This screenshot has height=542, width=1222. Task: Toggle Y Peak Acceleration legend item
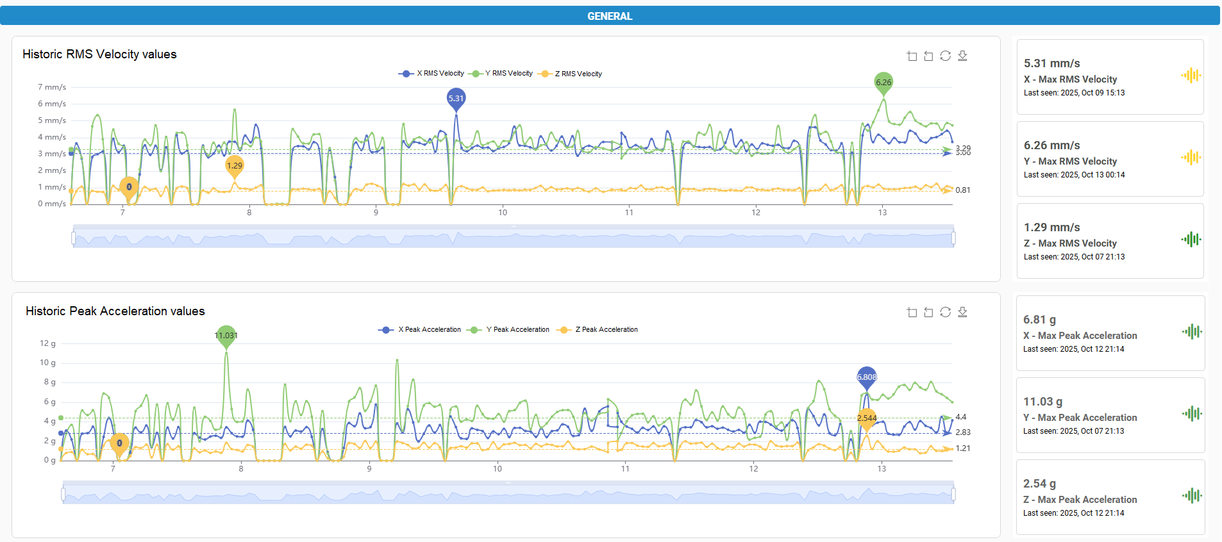click(x=508, y=330)
